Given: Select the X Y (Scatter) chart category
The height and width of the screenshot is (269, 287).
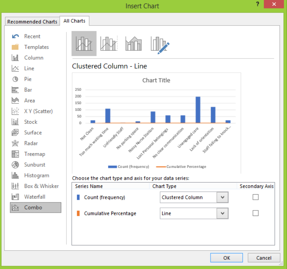Looking at the screenshot, I should coord(36,111).
